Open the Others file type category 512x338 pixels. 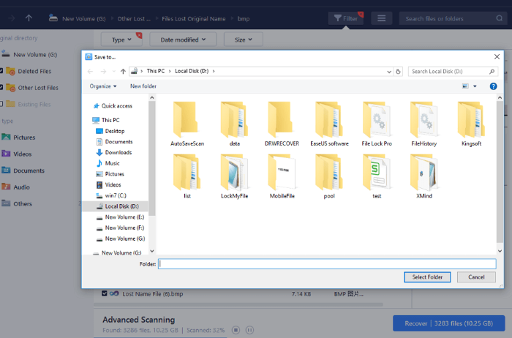[17, 204]
